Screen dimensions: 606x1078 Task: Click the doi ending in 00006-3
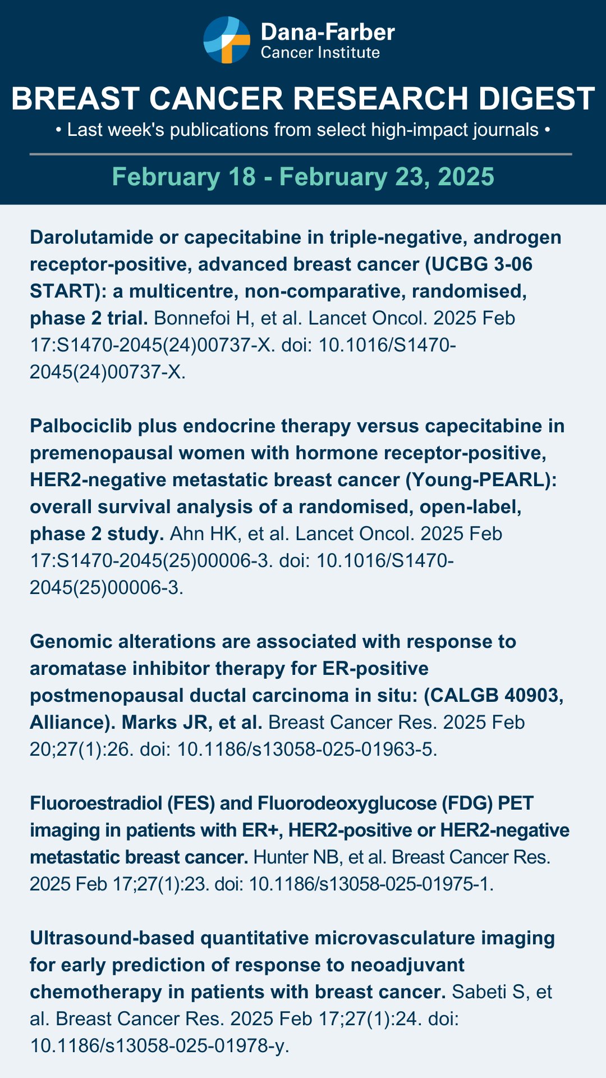pyautogui.click(x=242, y=574)
